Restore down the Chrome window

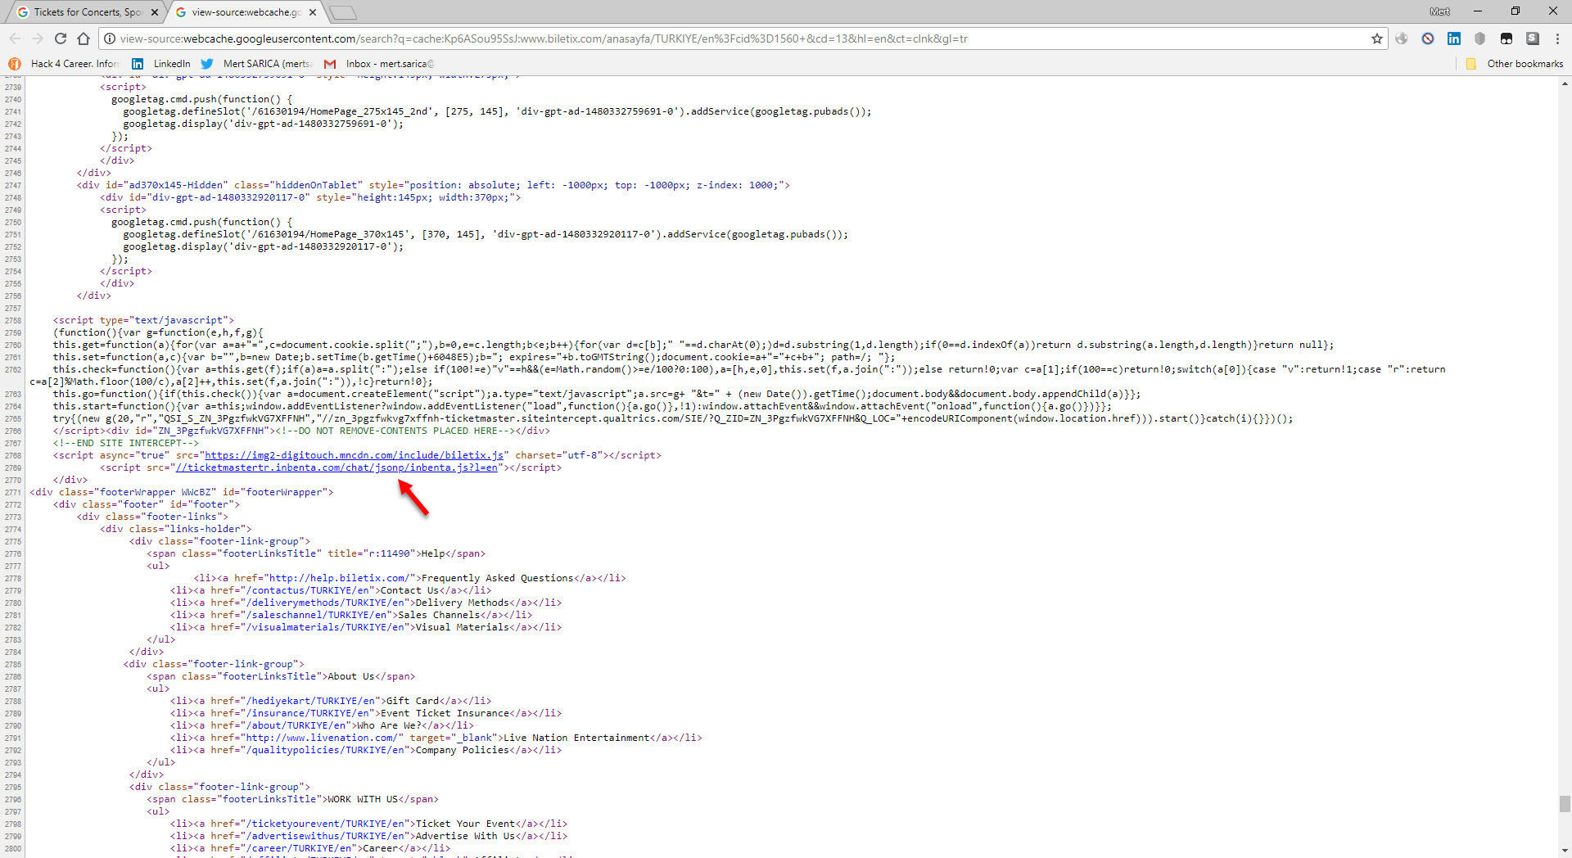1516,11
